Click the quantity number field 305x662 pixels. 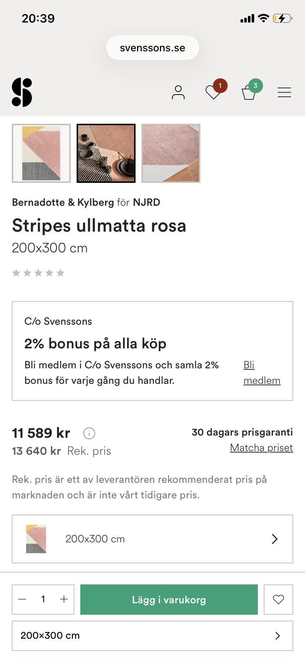pos(43,599)
